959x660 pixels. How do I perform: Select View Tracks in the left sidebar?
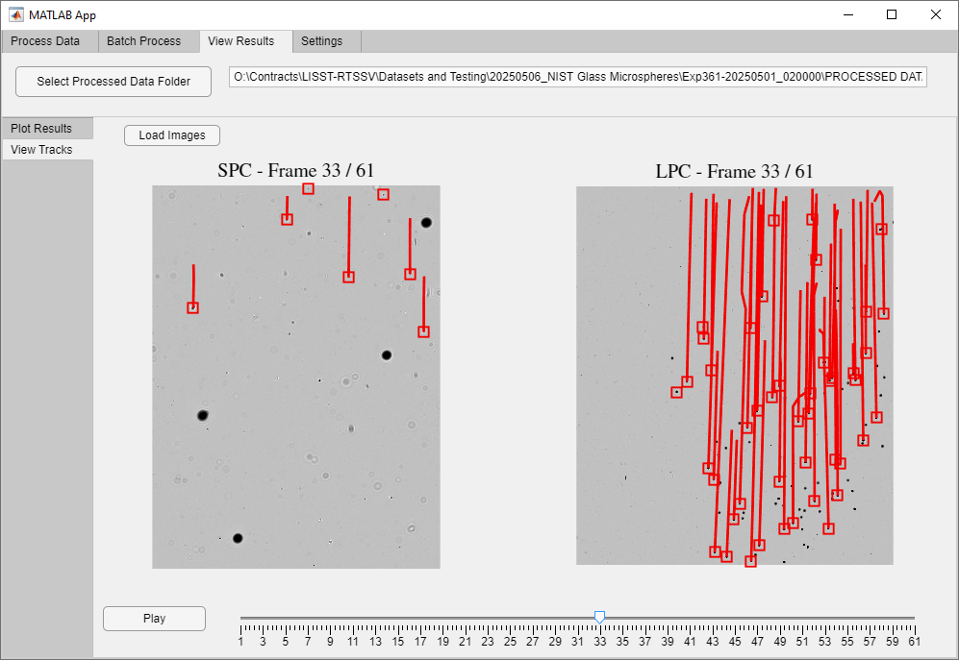(40, 149)
